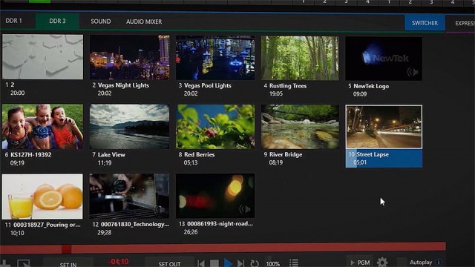Click the SET OUT button
This screenshot has height=267, width=475.
coord(169,264)
